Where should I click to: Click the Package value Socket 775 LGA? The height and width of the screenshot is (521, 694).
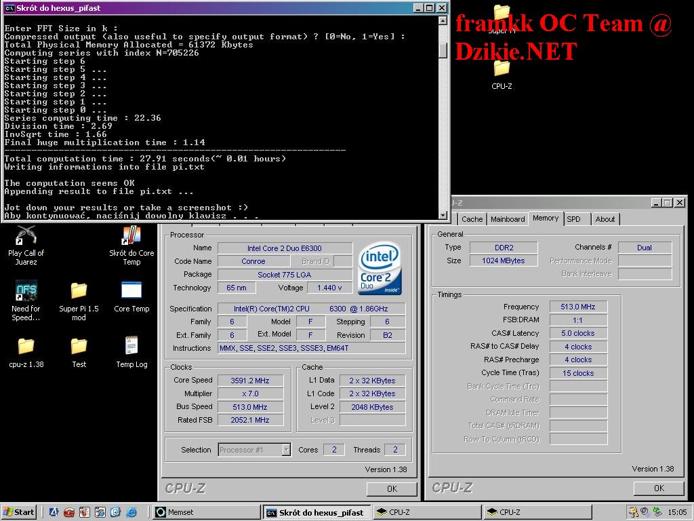(285, 275)
